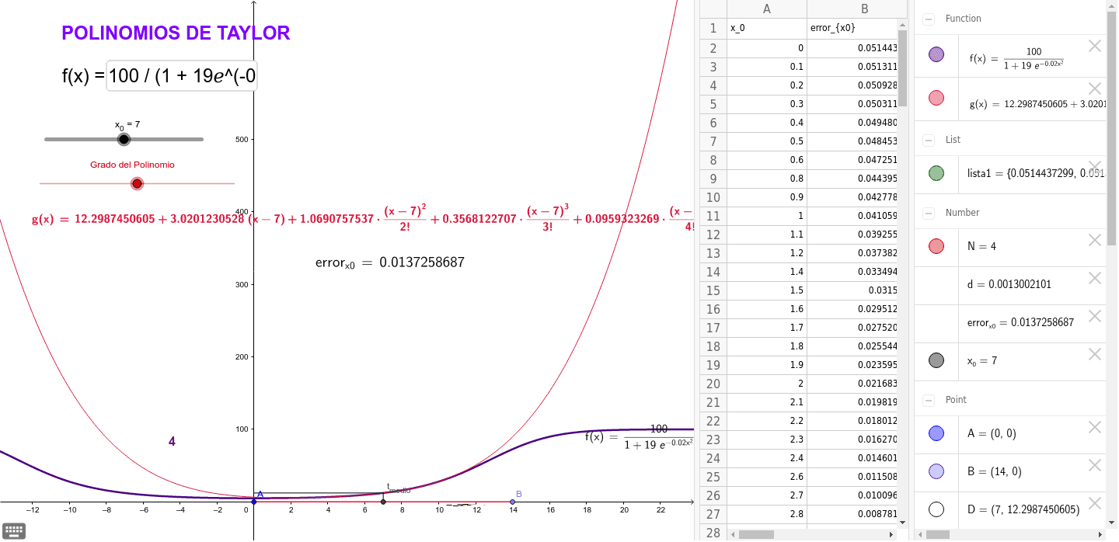
Task: Select lista1 definition text
Action: coord(1035,173)
